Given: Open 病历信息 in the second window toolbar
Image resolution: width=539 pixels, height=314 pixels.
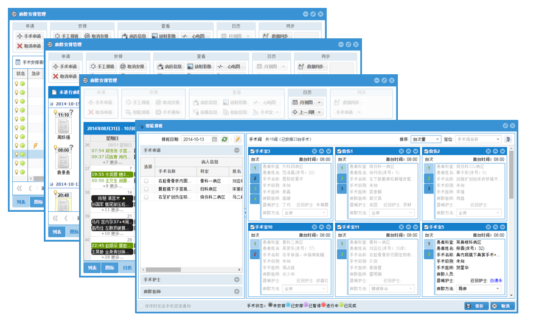Looking at the screenshot, I should pos(170,66).
